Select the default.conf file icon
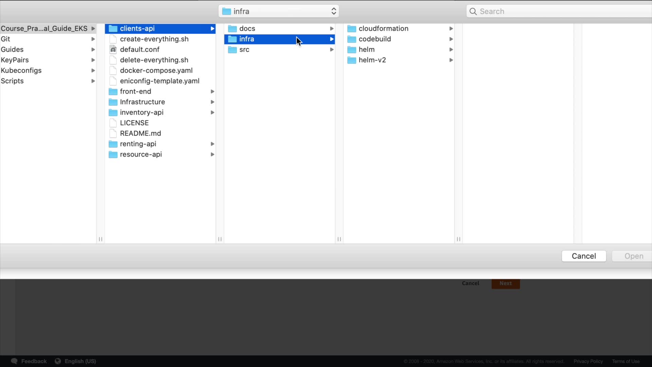652x367 pixels. tap(113, 50)
